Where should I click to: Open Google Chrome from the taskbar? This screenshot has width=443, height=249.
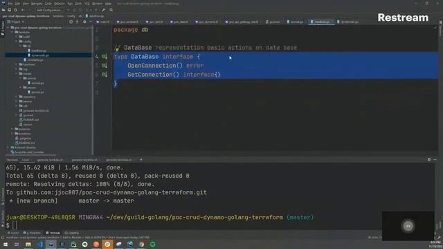(x=141, y=244)
